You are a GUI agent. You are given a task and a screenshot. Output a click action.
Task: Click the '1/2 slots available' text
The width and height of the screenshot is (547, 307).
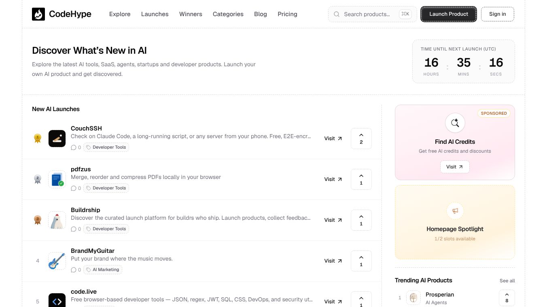click(455, 239)
